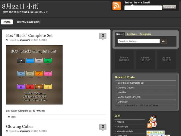Viewport: 181px width, 136px height.
Task: Open recent post Dark Star
Action: click(x=122, y=102)
